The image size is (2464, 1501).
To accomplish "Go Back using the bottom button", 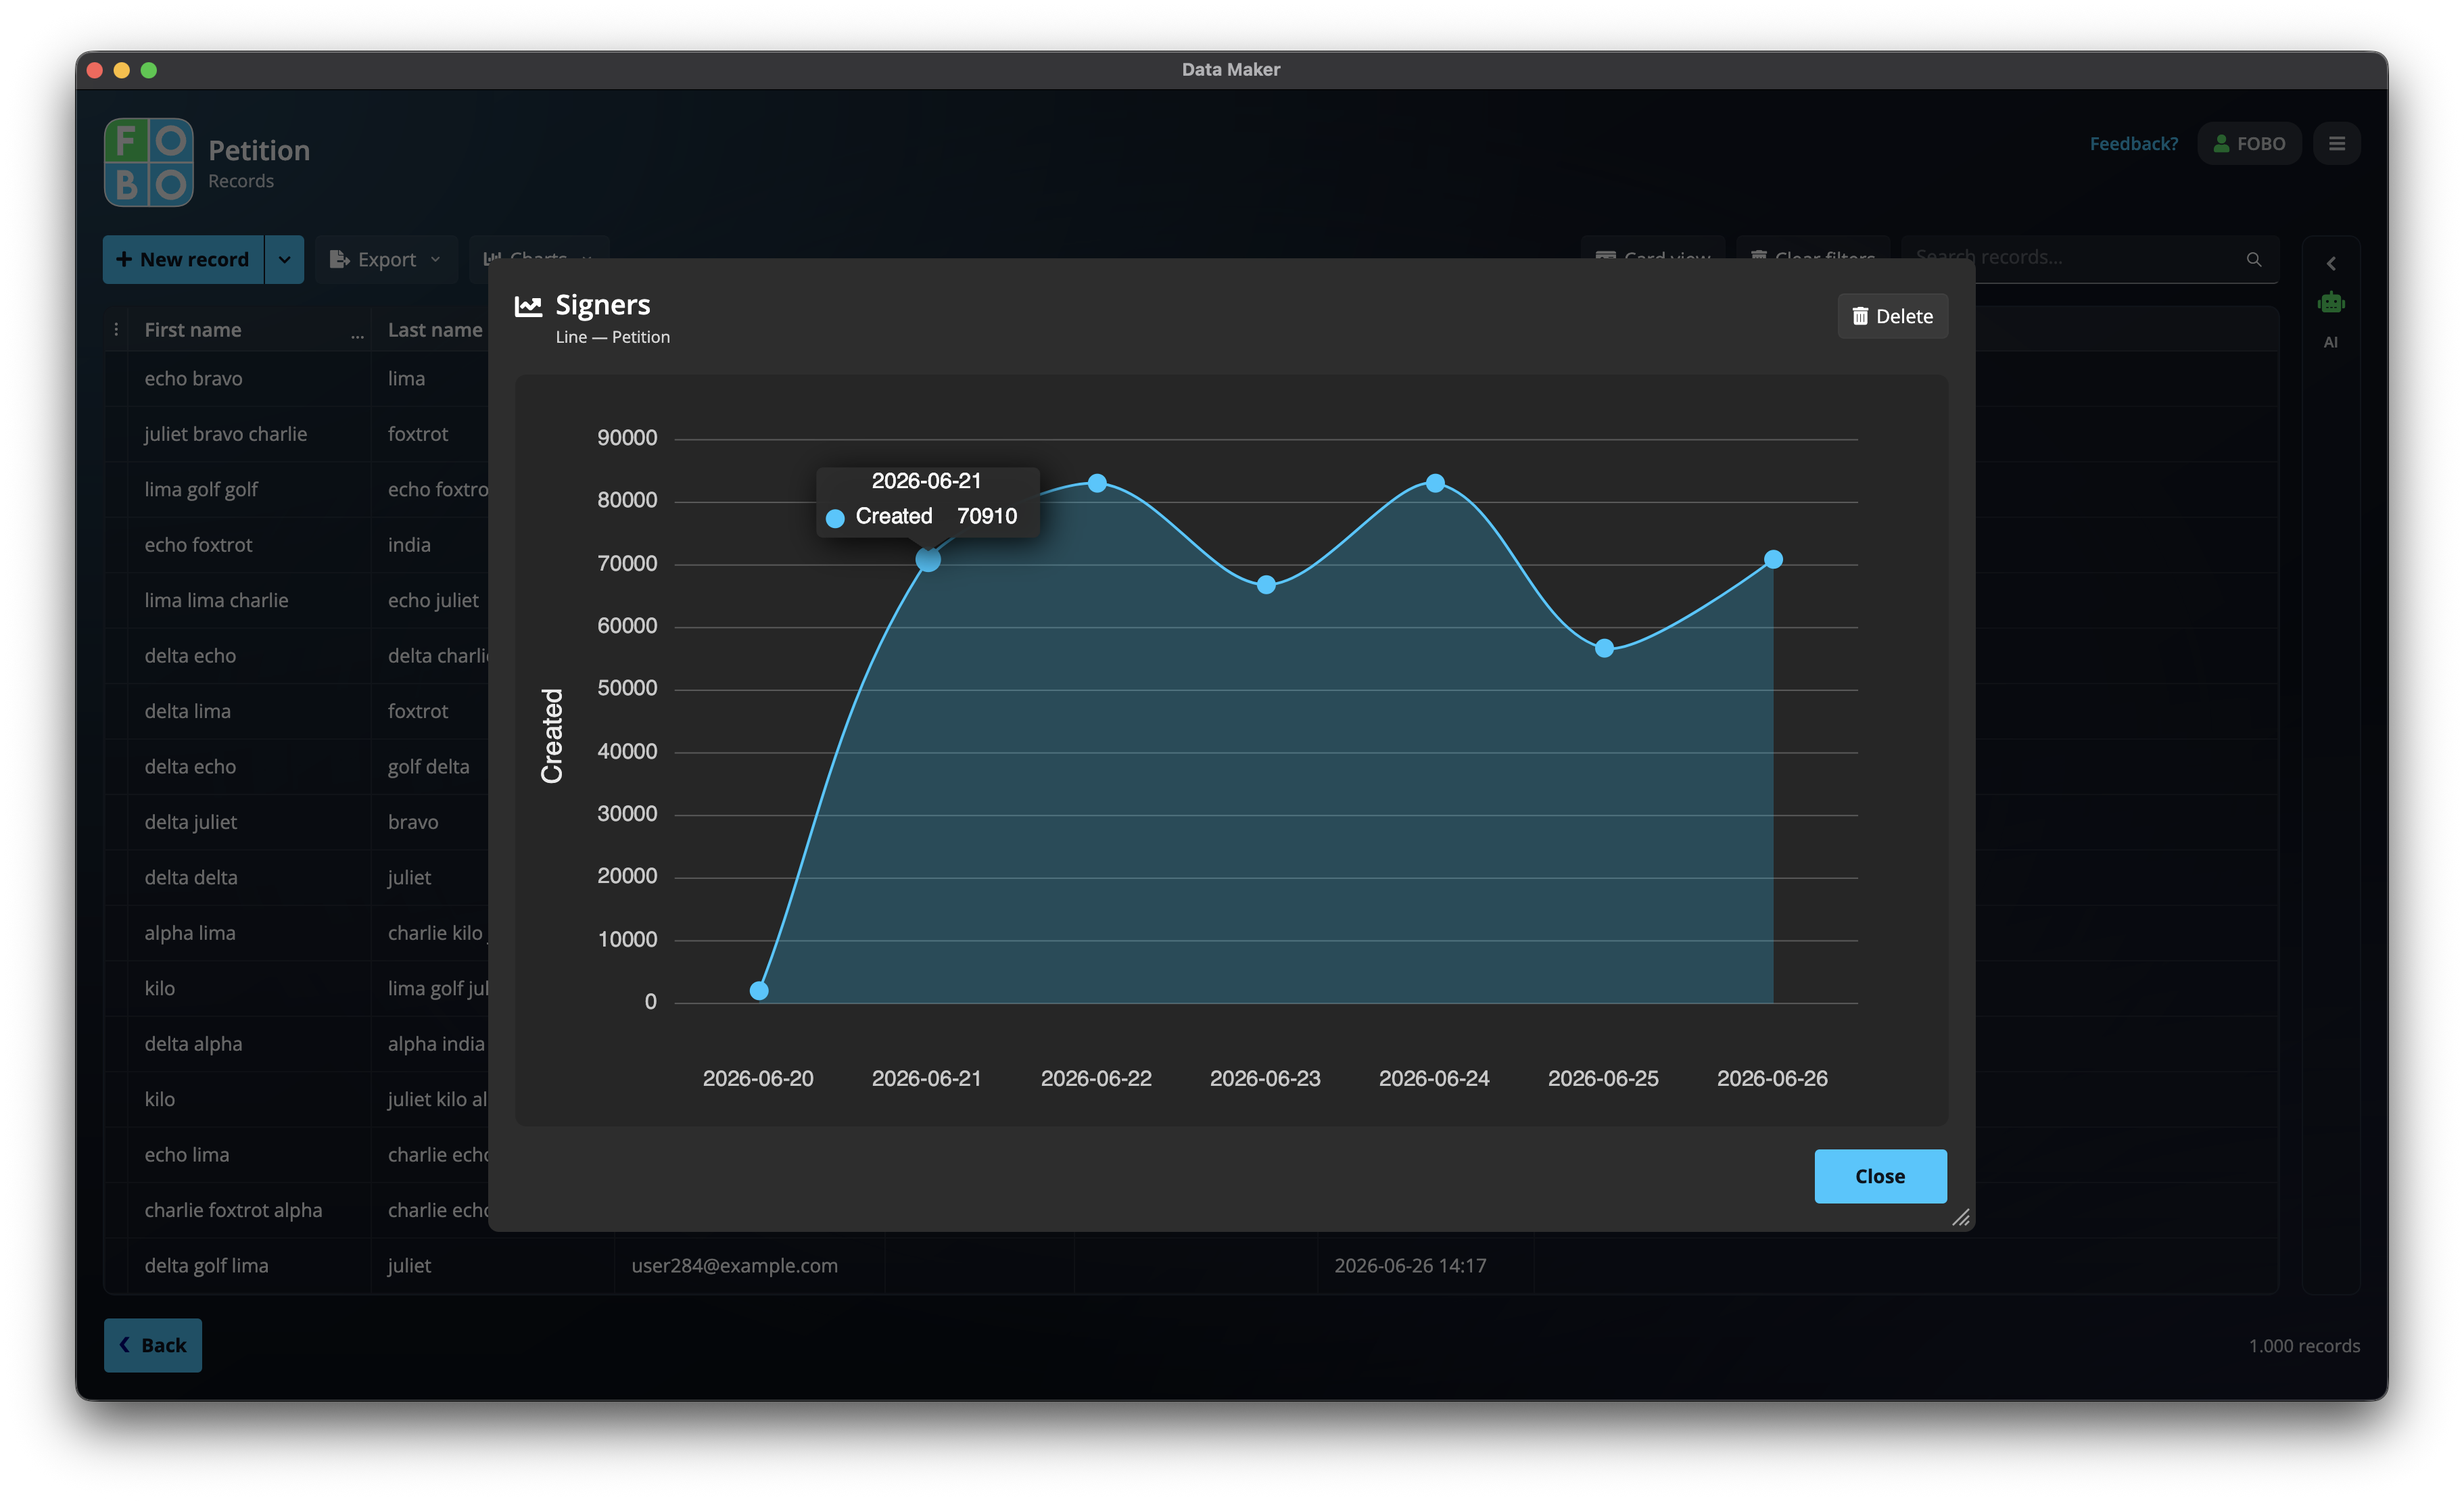I will tap(153, 1345).
